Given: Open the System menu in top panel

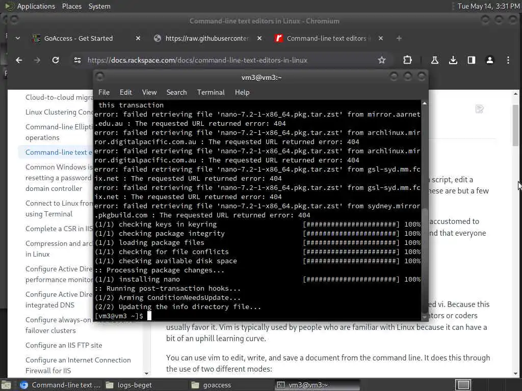Looking at the screenshot, I should pos(99,6).
